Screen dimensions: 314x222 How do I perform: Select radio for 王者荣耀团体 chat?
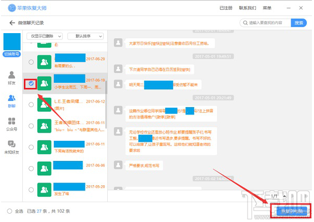coord(31,126)
